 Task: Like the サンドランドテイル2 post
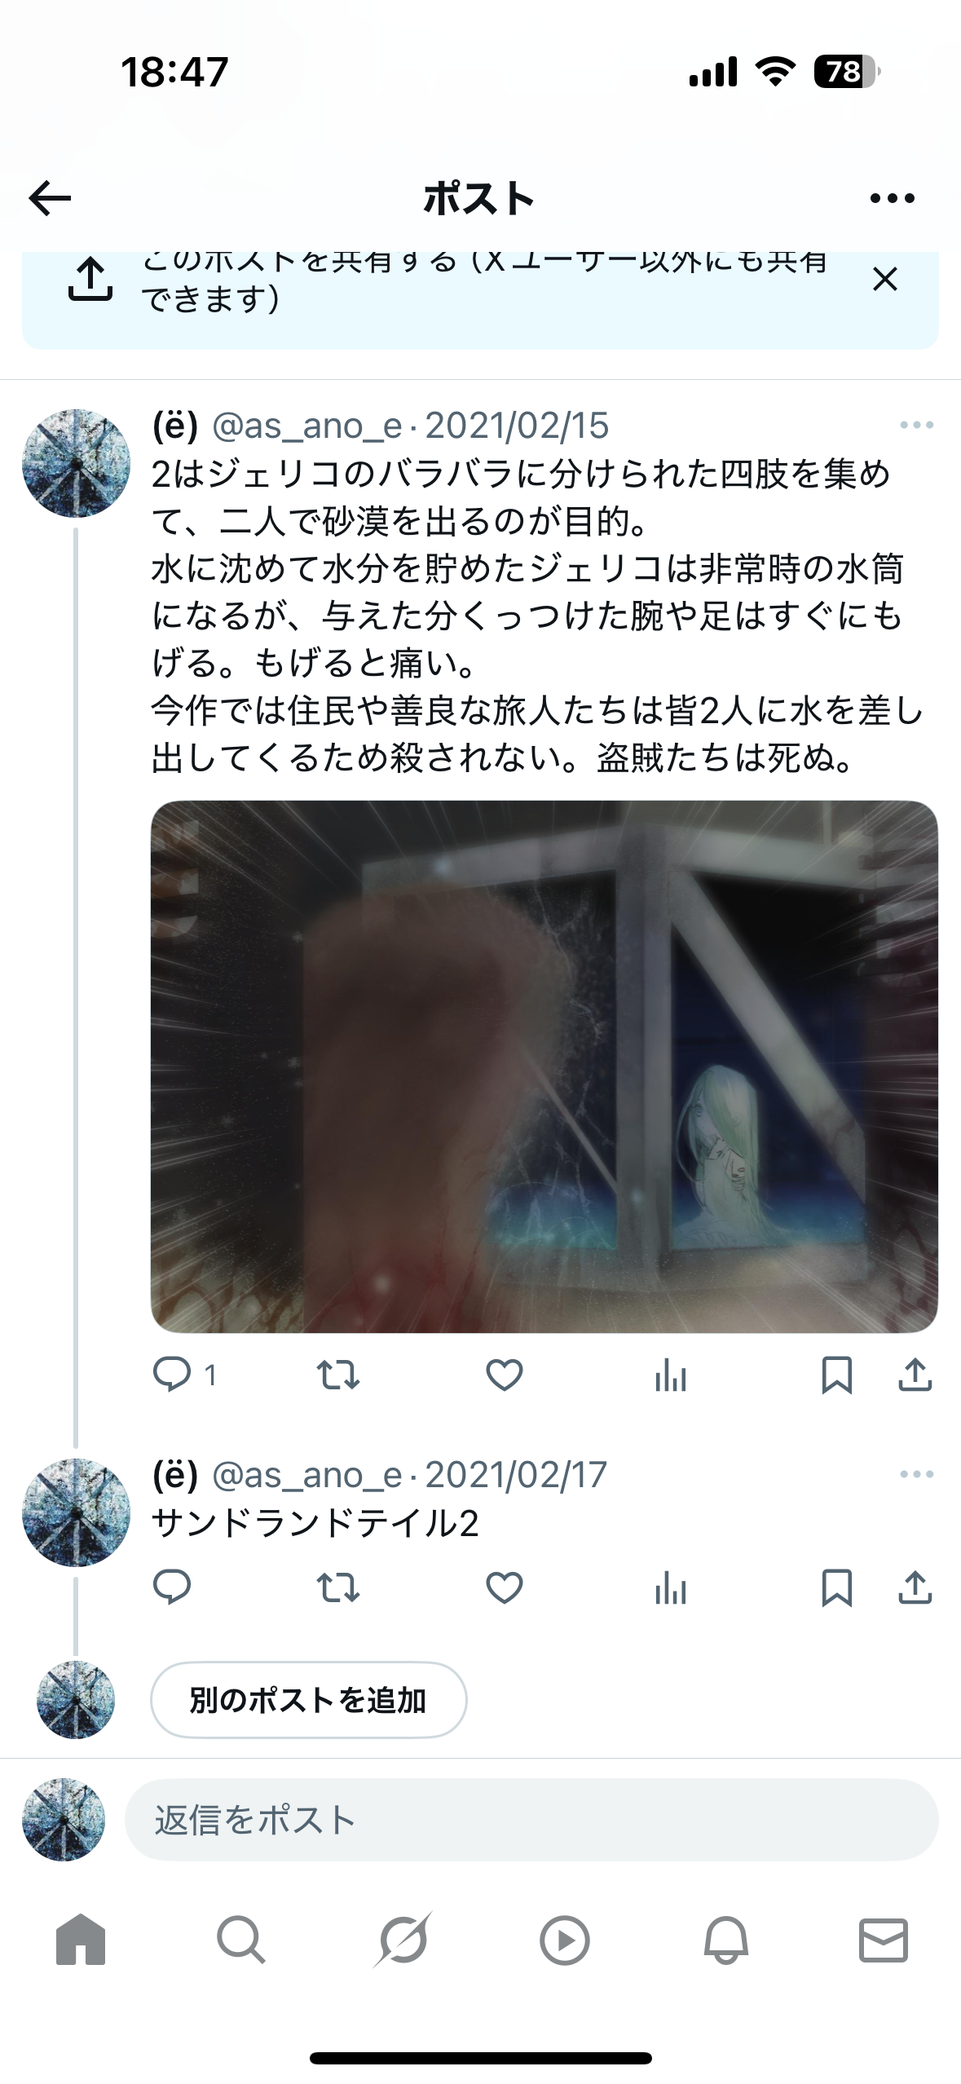(504, 1587)
